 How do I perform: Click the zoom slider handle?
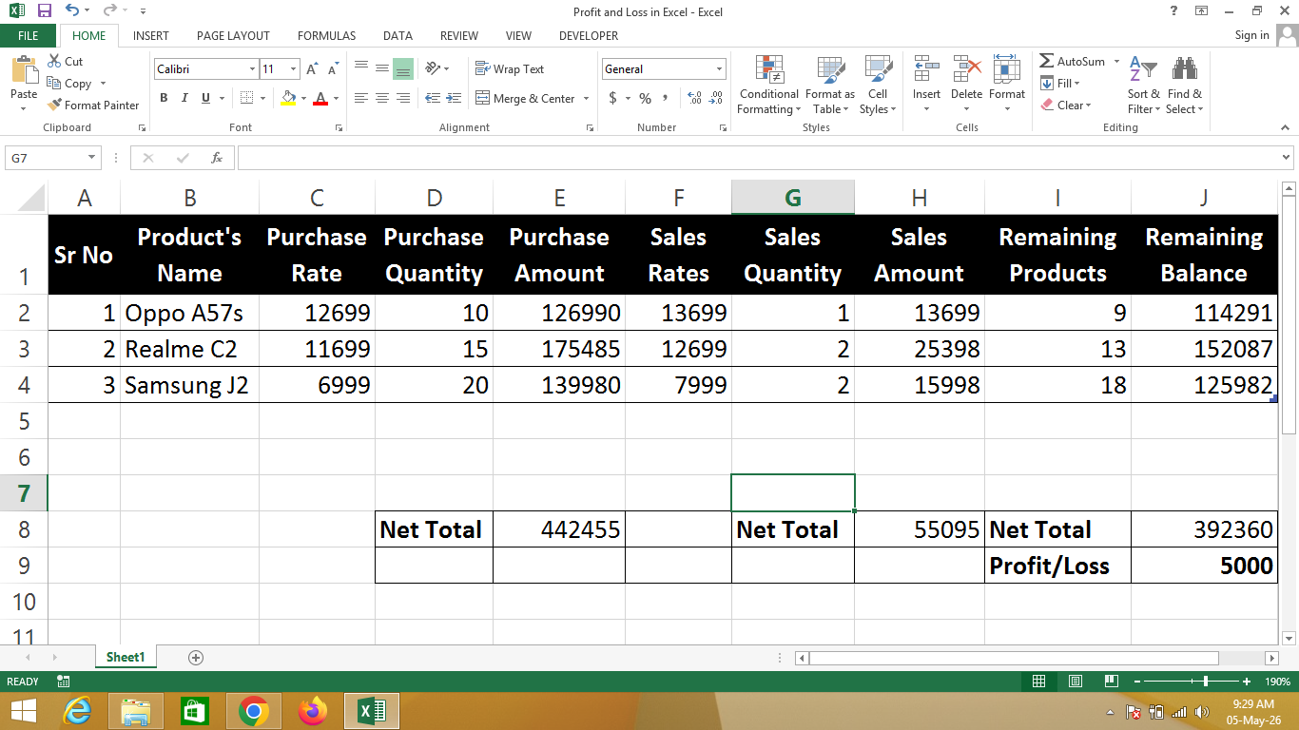point(1206,682)
